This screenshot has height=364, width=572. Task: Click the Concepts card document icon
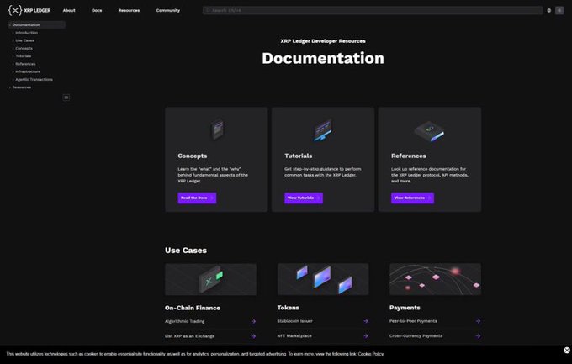click(217, 129)
